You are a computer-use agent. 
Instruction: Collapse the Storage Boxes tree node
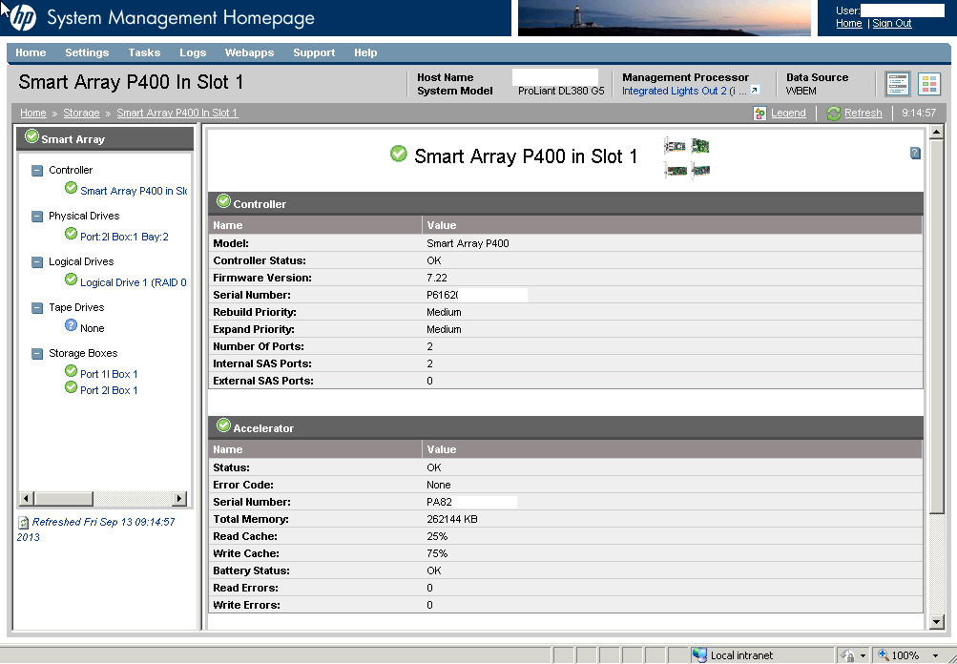(x=37, y=354)
